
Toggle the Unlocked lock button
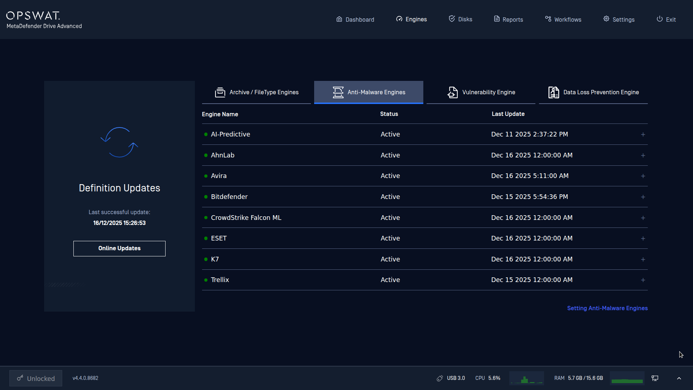coord(36,378)
